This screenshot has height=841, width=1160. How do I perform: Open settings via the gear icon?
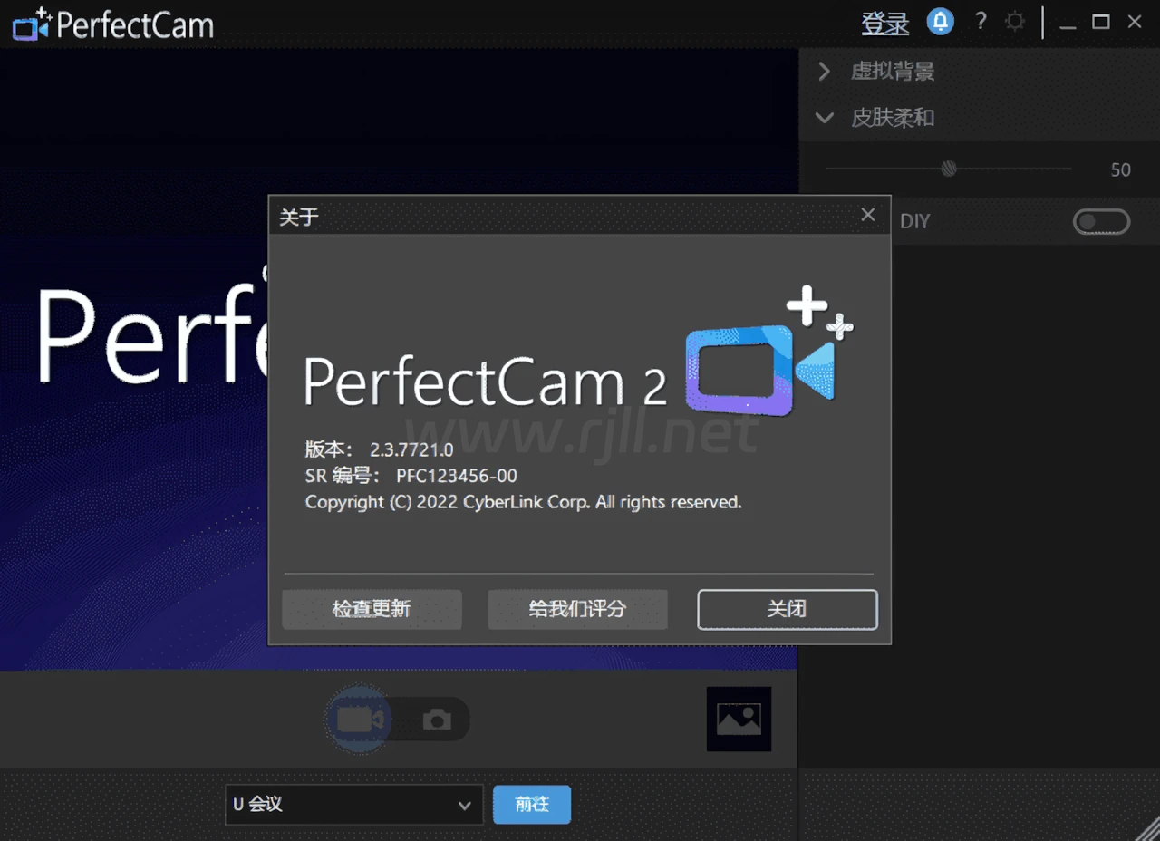1015,22
